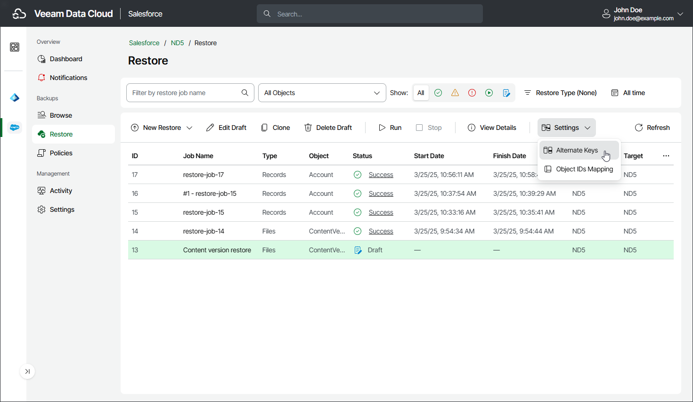The height and width of the screenshot is (402, 693).
Task: Filter by running status play icon
Action: 489,93
